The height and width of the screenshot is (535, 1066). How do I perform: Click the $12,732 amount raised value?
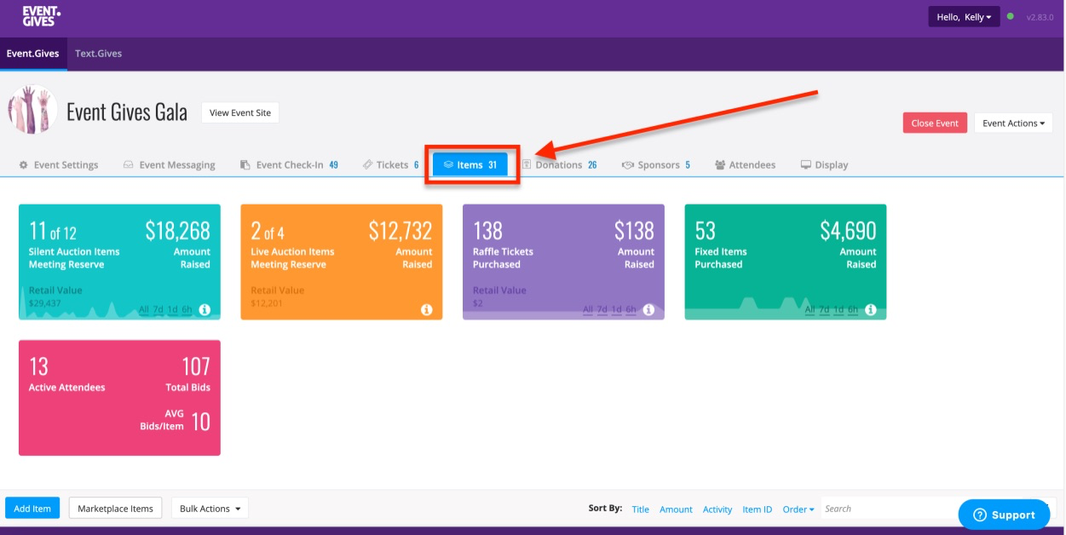coord(400,231)
